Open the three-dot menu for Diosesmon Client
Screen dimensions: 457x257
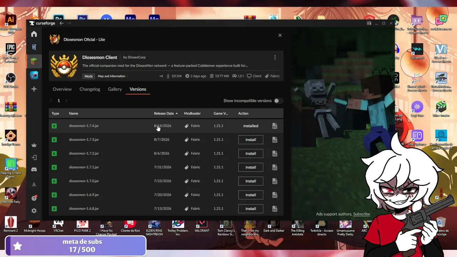tap(275, 57)
